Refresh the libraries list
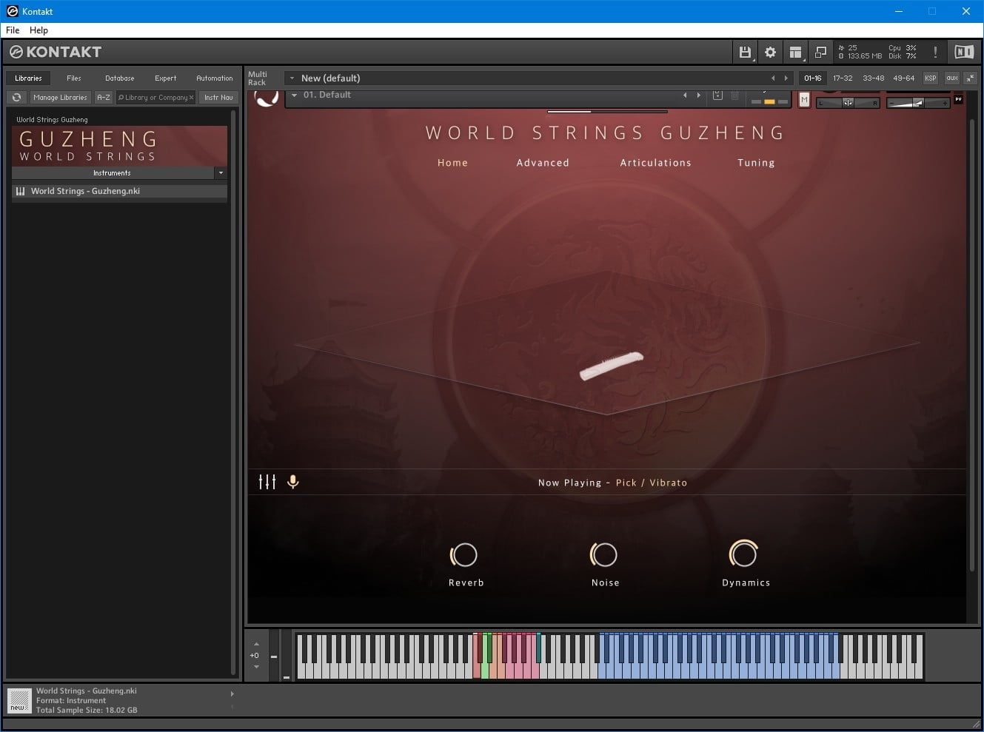The width and height of the screenshot is (984, 732). click(x=16, y=97)
